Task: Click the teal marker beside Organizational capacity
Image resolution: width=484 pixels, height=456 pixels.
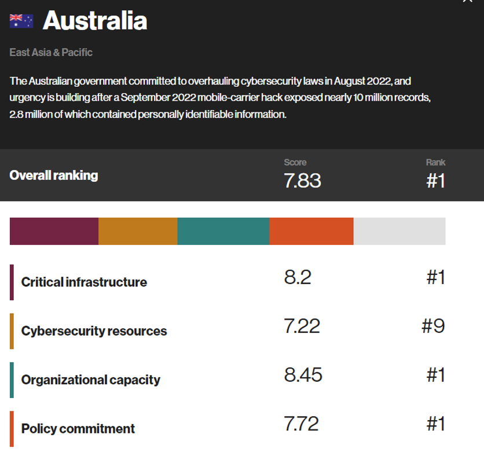Action: click(x=12, y=379)
